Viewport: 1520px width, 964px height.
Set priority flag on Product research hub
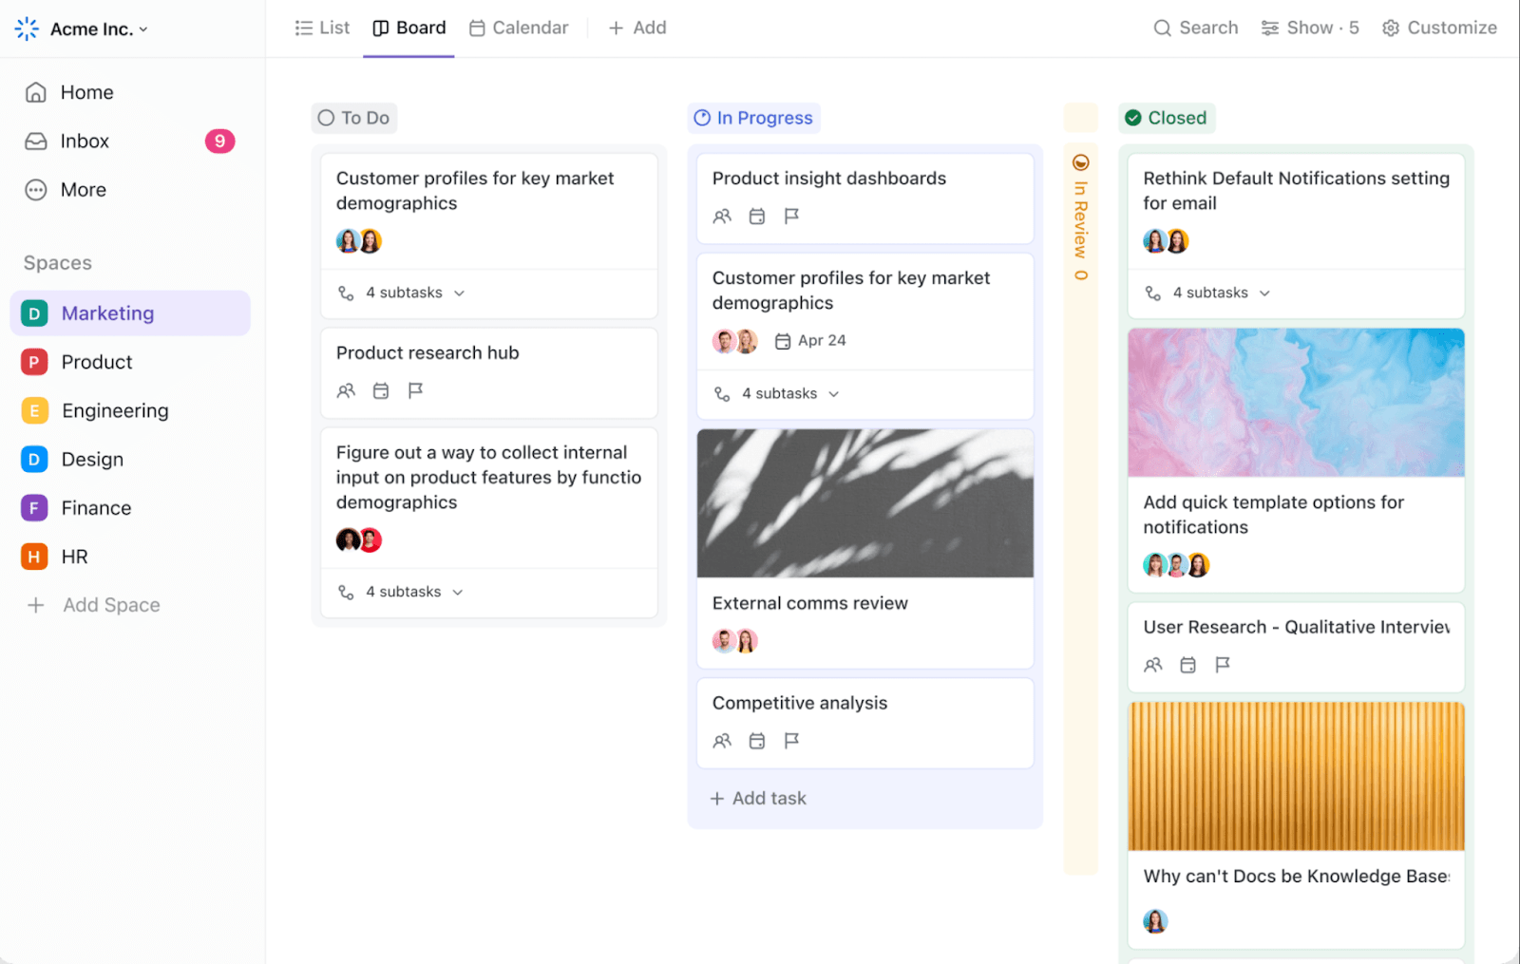415,390
